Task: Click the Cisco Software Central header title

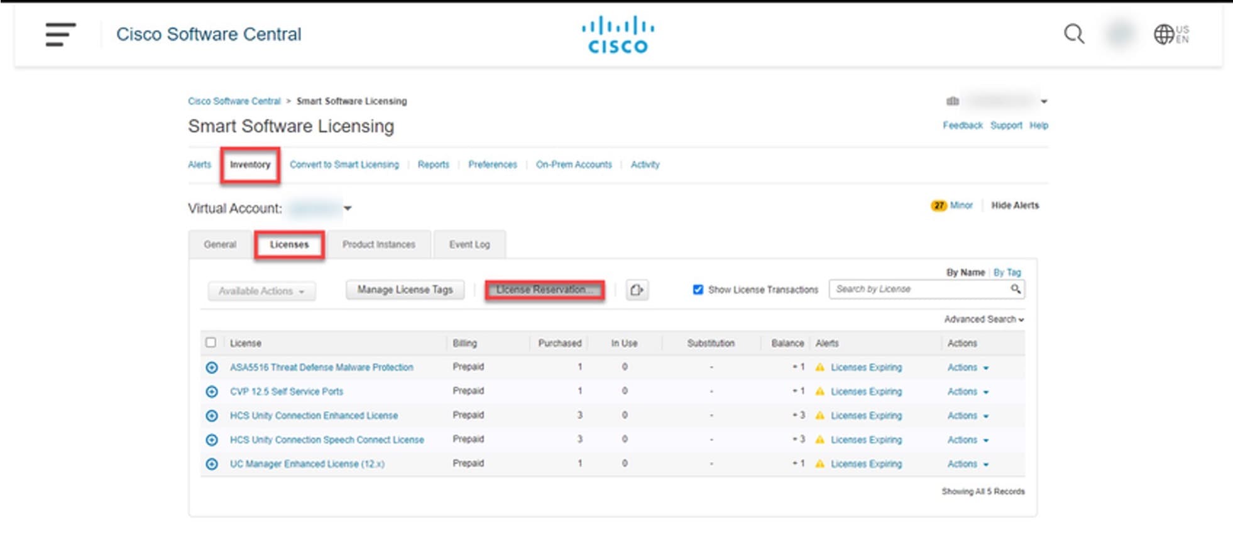Action: tap(209, 35)
